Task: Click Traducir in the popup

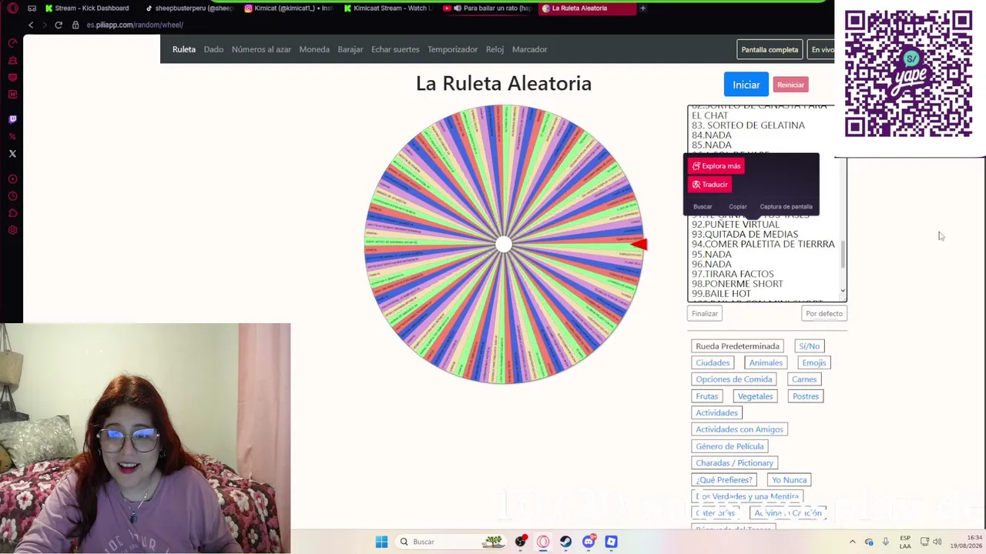Action: (x=709, y=185)
